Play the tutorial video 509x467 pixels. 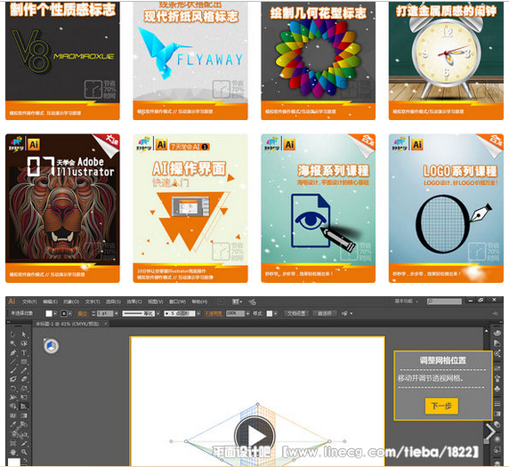254,436
